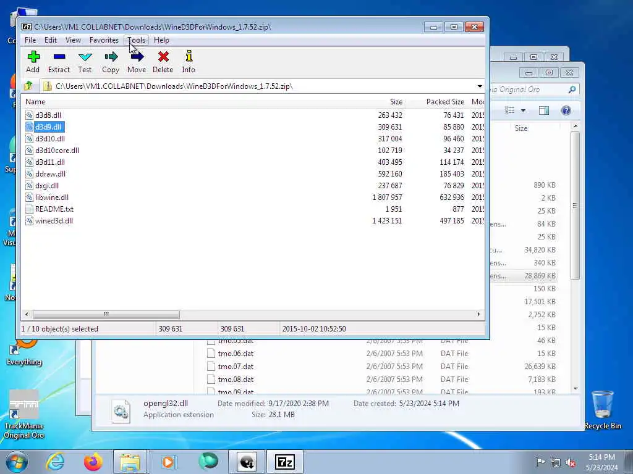Click the Delete red X icon
This screenshot has height=474, width=633.
click(163, 62)
